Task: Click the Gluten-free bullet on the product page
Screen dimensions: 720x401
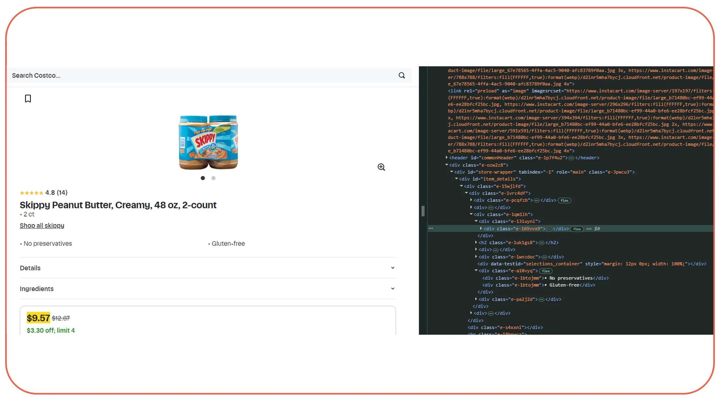Action: coord(226,244)
